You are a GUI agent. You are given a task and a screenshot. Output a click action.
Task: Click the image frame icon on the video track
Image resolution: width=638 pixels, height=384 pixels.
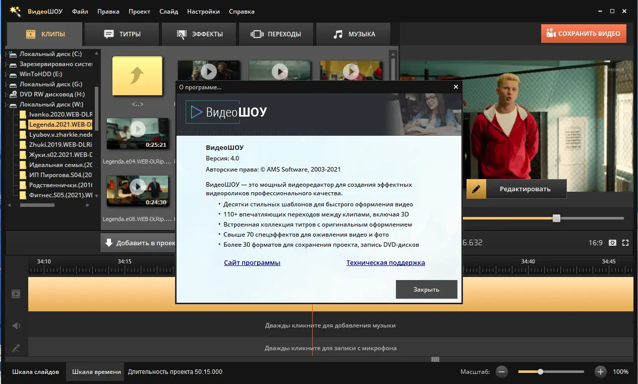tap(16, 294)
